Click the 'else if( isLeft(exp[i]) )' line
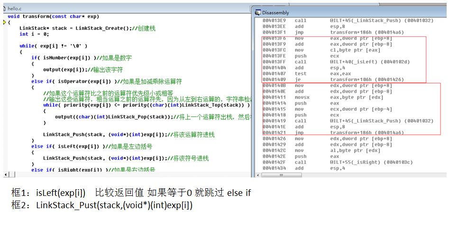 point(92,146)
